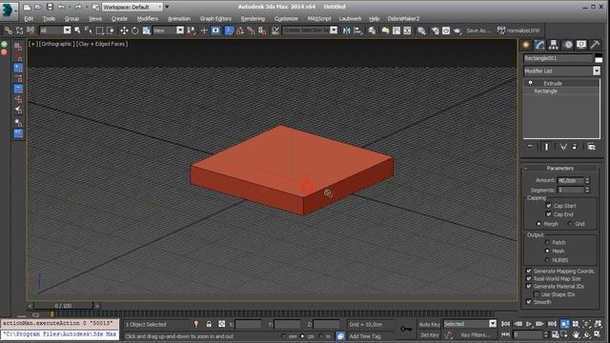
Task: Select the Rotate tool in main toolbar
Action: [x=134, y=30]
